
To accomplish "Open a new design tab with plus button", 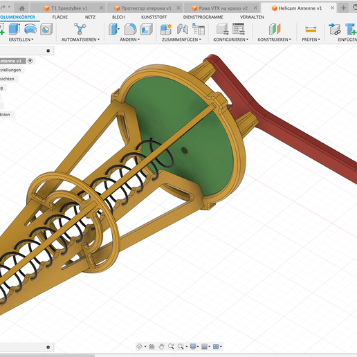I will [x=343, y=8].
